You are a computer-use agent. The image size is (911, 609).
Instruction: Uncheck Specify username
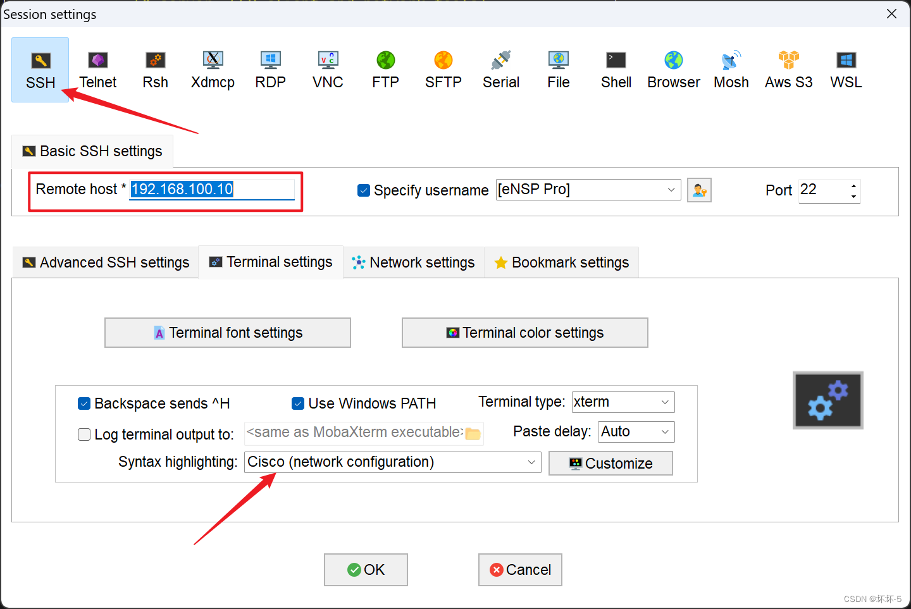(364, 190)
